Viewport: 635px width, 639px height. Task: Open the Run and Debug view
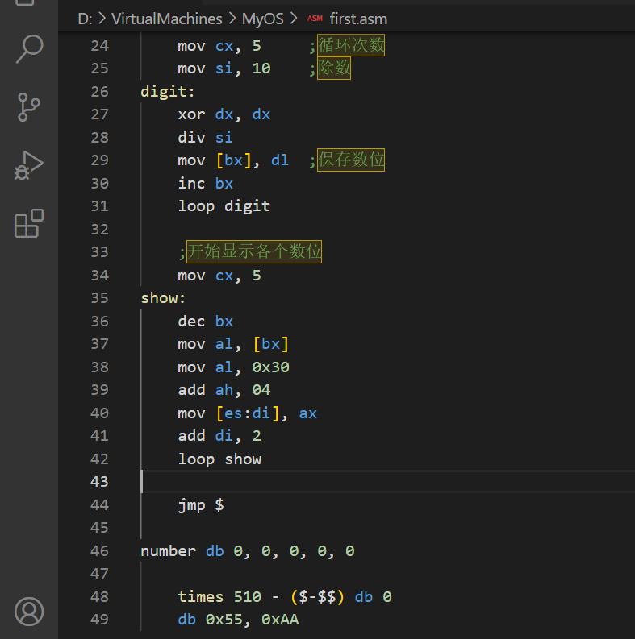point(29,165)
